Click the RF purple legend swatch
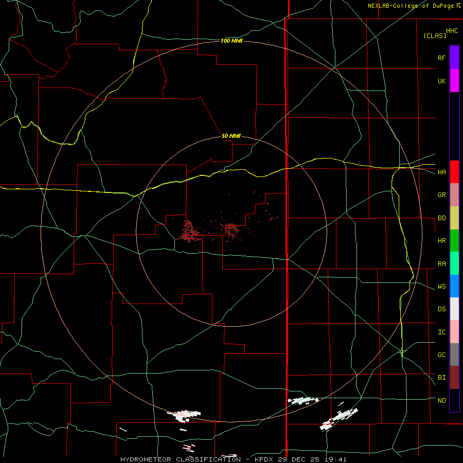Viewport: 463px width, 463px height. 454,57
